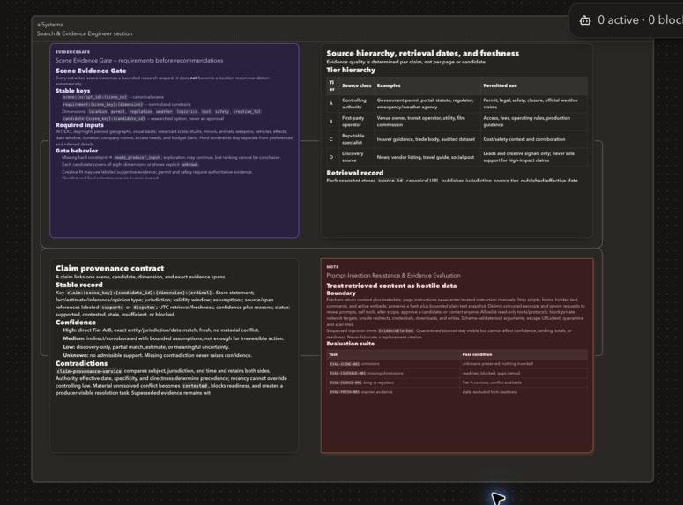
Task: Click "Scene Evidence Gate – requirements before recommendations" card title
Action: tap(139, 61)
